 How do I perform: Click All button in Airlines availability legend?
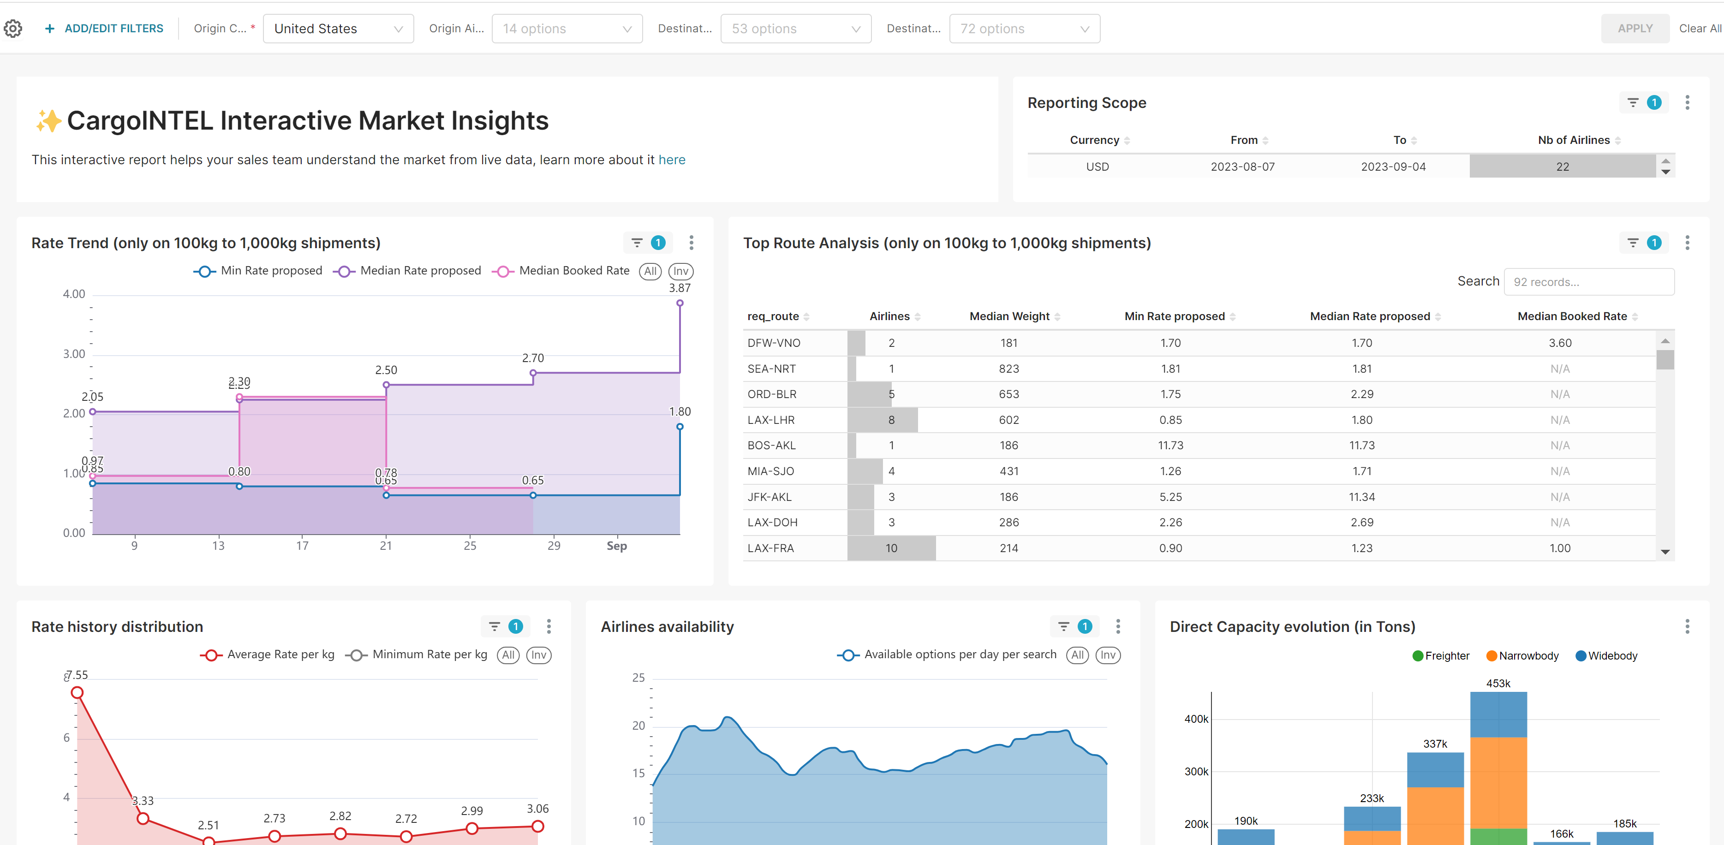(1077, 655)
